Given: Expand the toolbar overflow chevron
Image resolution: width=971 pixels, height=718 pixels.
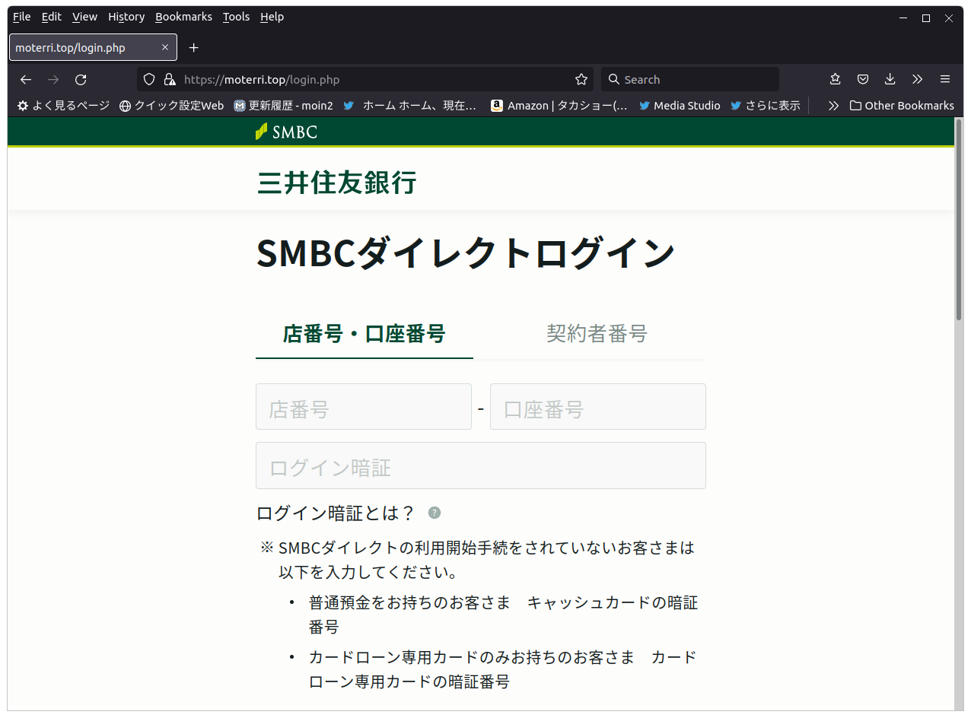Looking at the screenshot, I should click(917, 79).
